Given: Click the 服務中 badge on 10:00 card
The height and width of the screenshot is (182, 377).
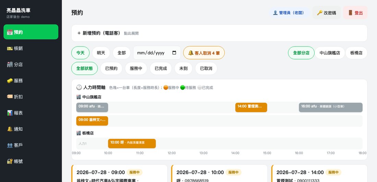Looking at the screenshot, I should (233, 172).
